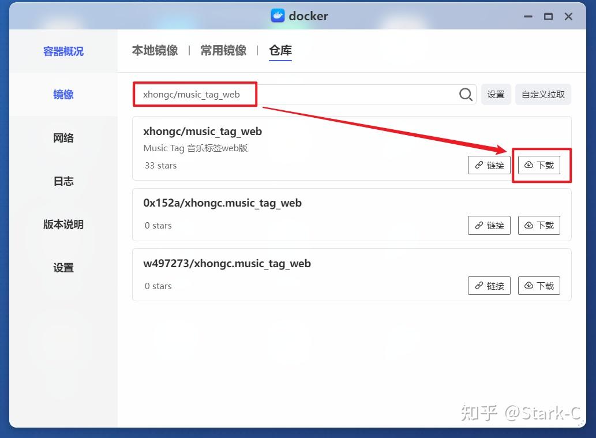Open the 网络 section in sidebar
Image resolution: width=596 pixels, height=438 pixels.
(62, 137)
